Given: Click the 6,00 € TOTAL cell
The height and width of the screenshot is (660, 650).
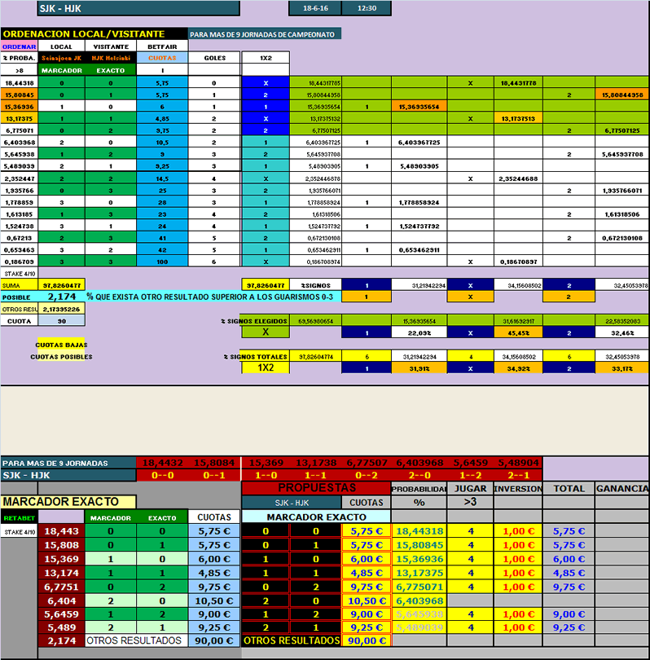Looking at the screenshot, I should click(x=569, y=559).
